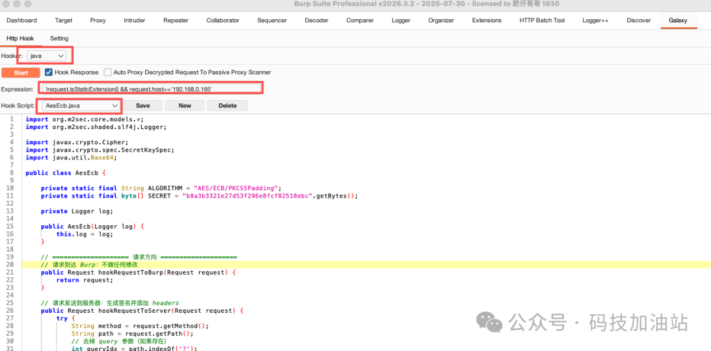Viewport: 711px width, 351px height.
Task: Click into the Expression input field
Action: click(x=151, y=88)
